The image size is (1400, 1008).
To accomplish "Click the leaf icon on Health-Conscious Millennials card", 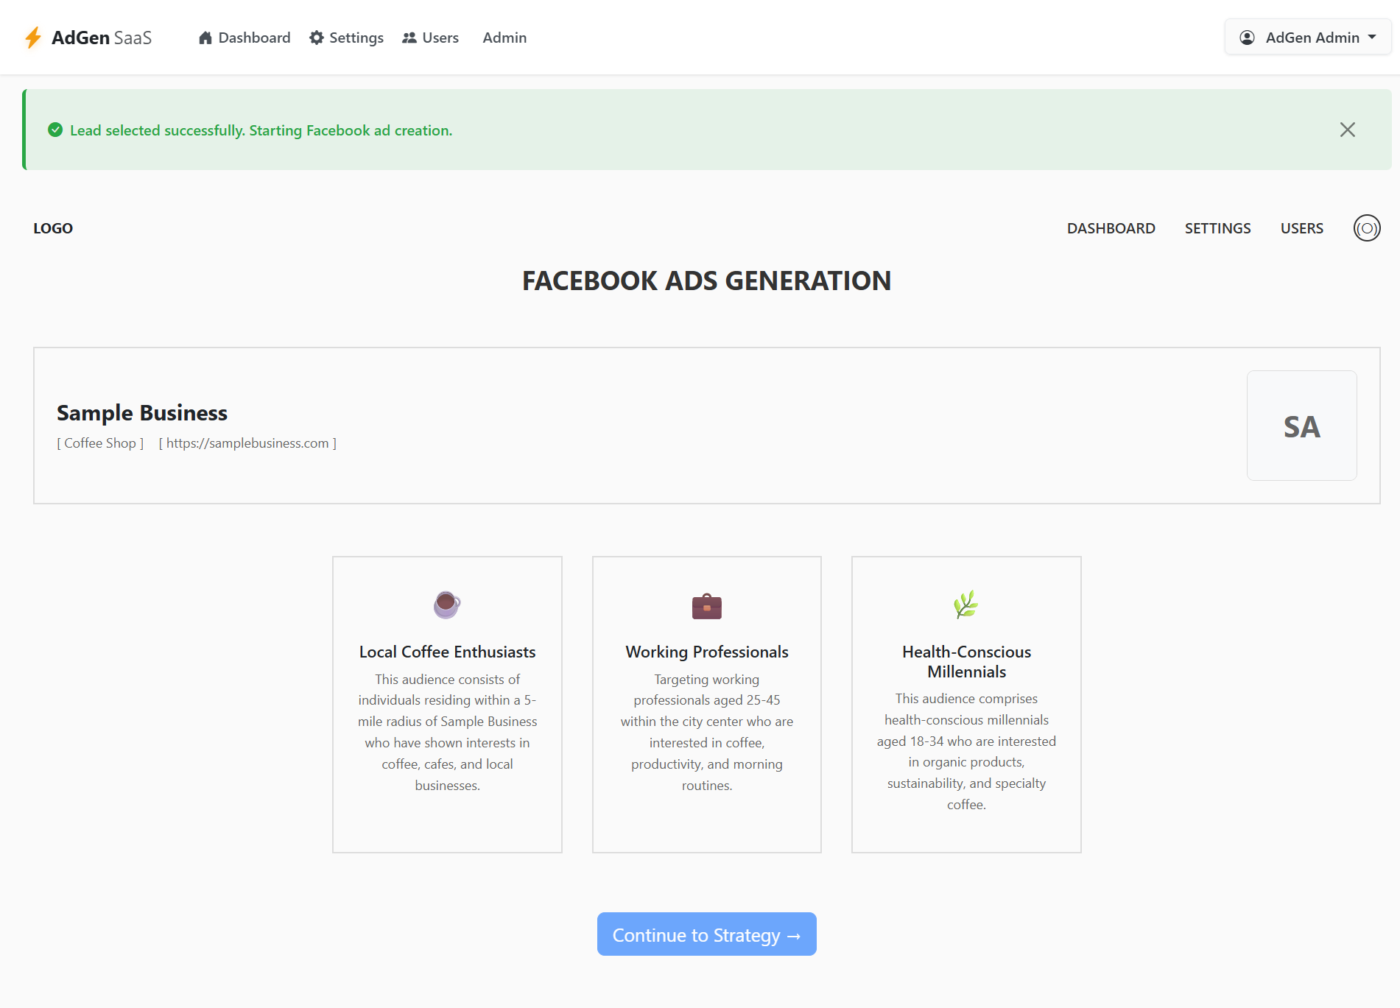I will click(966, 605).
